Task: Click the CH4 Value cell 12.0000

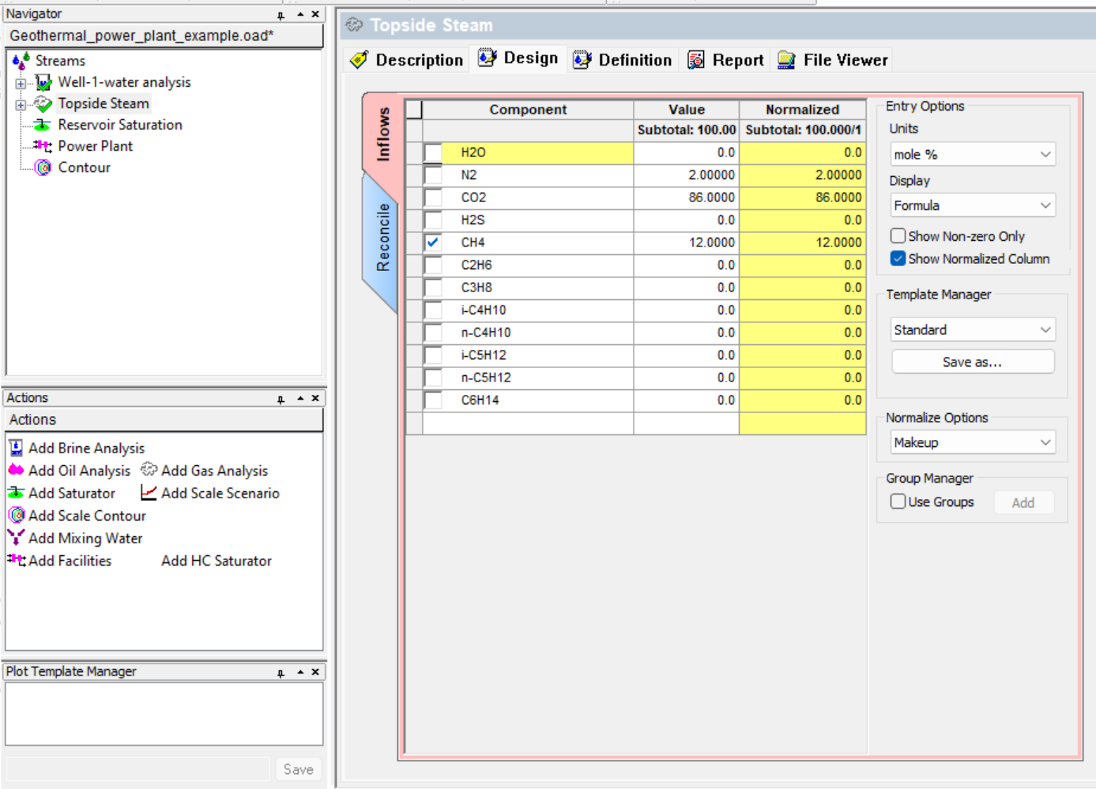Action: [687, 242]
